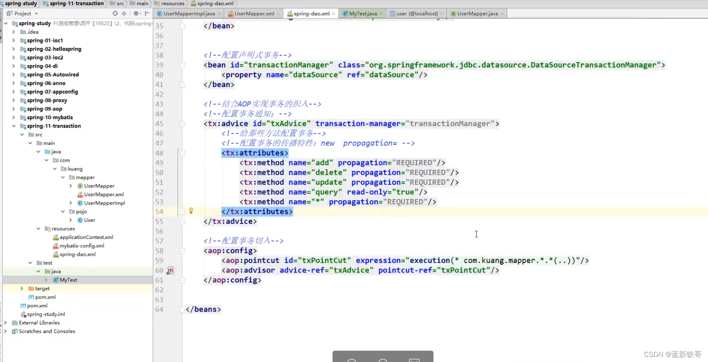Click the UserMapperImpl class icon in tree

point(80,203)
